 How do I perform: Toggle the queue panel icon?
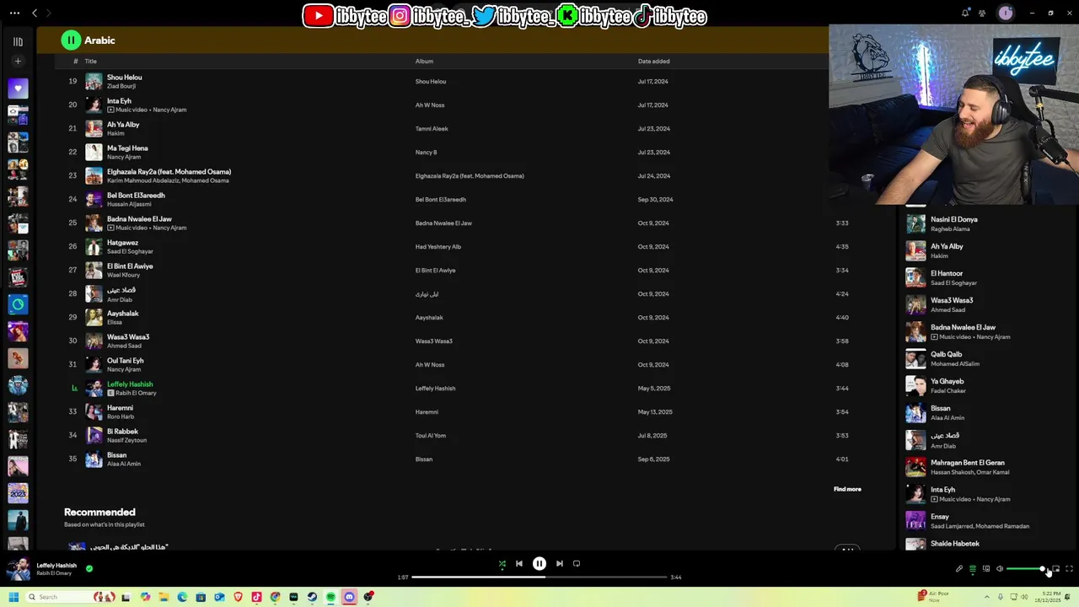972,569
